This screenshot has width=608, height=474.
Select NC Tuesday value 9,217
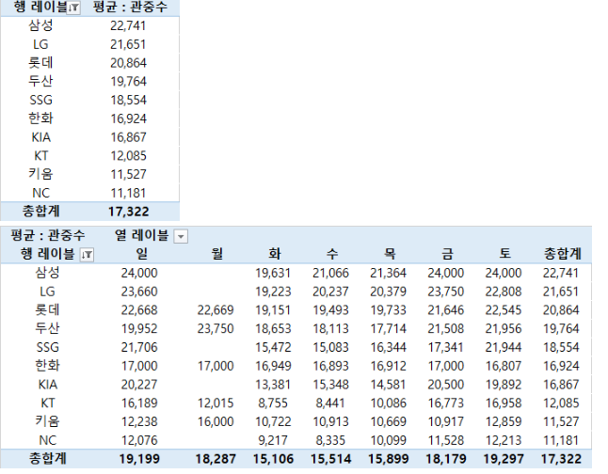point(273,441)
